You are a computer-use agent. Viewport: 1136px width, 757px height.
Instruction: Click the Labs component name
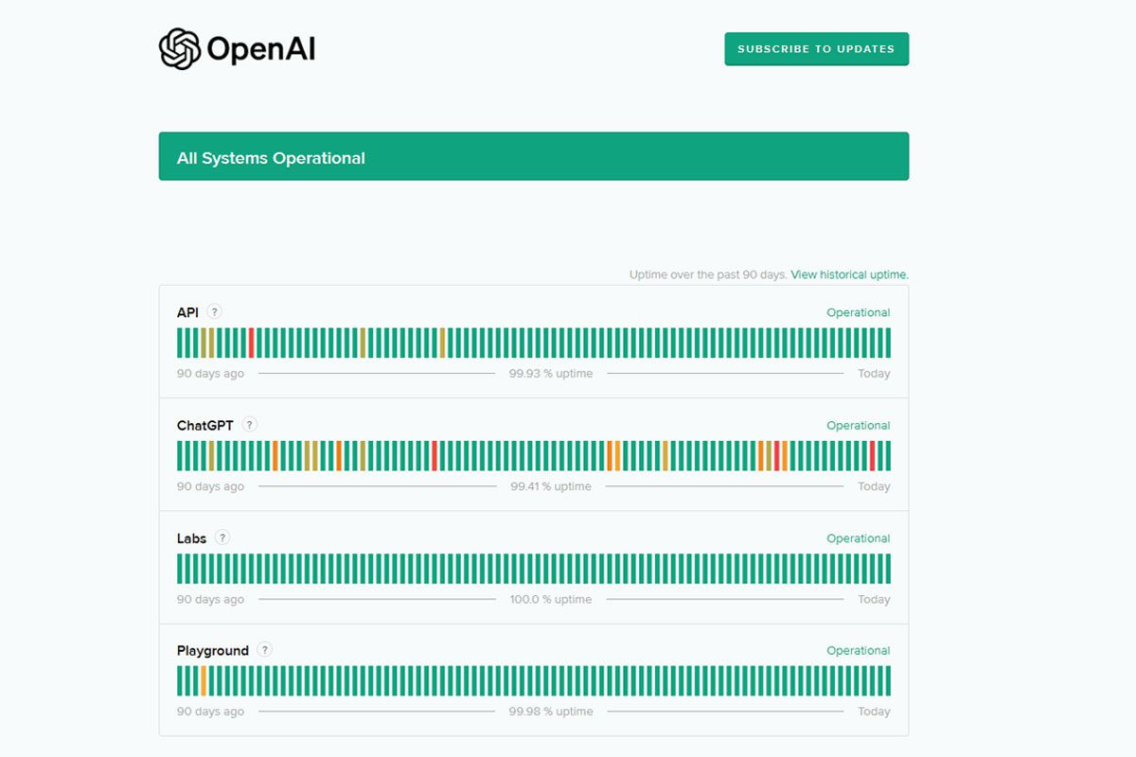191,538
